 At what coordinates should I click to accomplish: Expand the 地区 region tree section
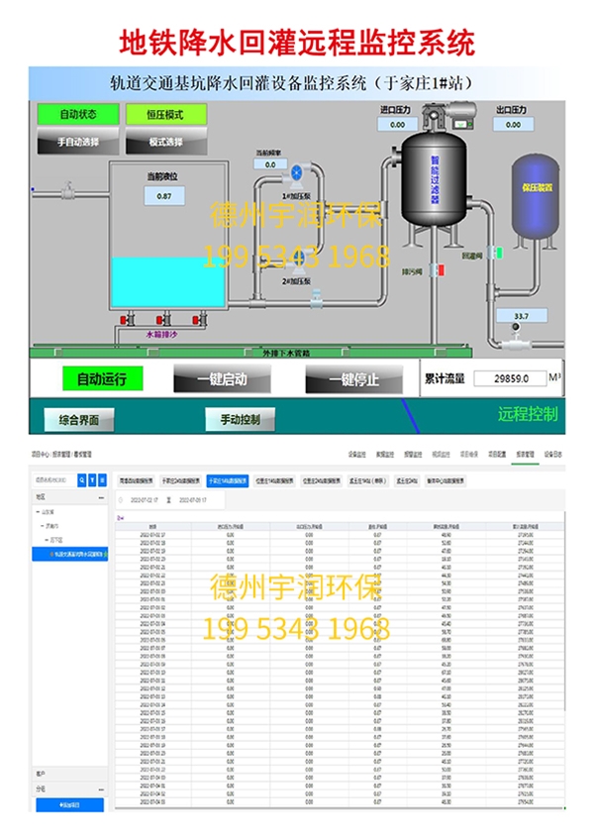click(42, 497)
